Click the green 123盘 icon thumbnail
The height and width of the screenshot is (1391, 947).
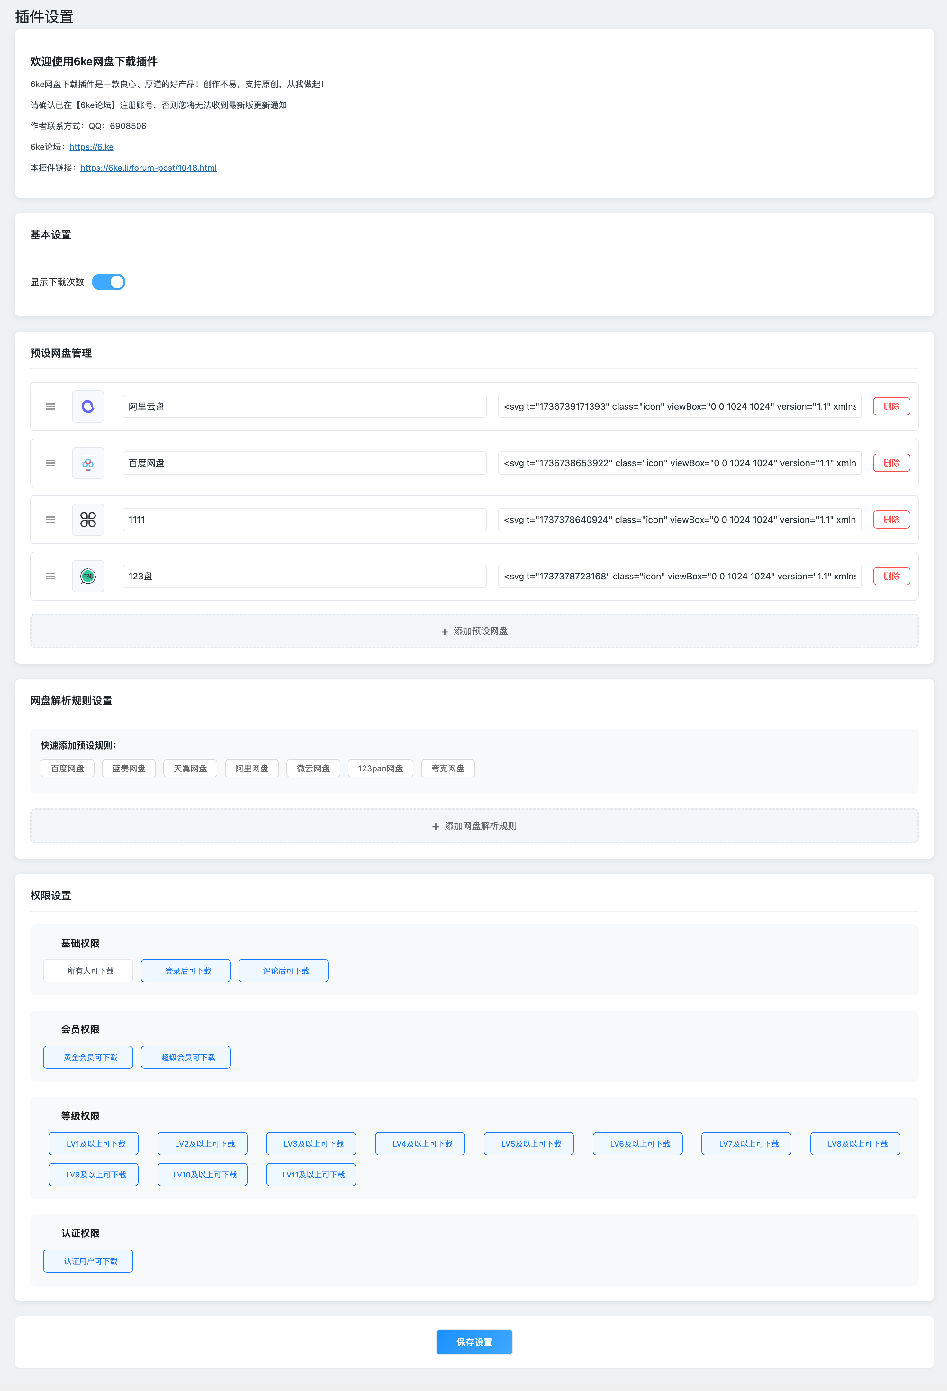pyautogui.click(x=88, y=577)
